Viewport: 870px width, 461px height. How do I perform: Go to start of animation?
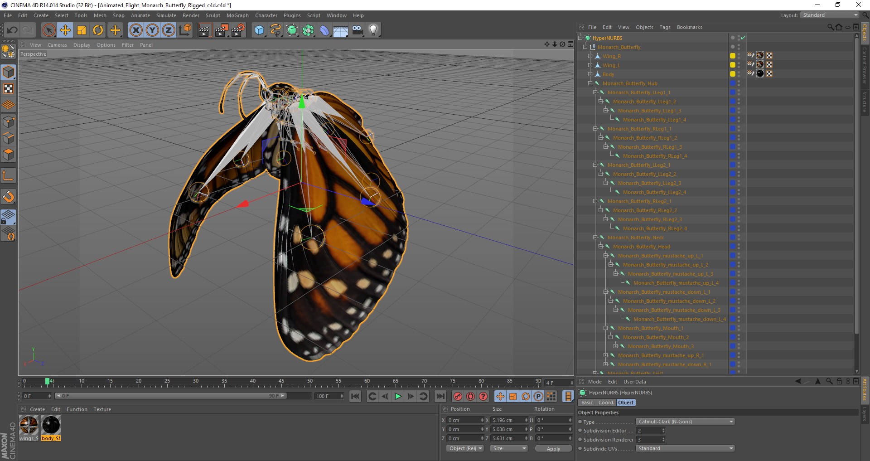[355, 396]
